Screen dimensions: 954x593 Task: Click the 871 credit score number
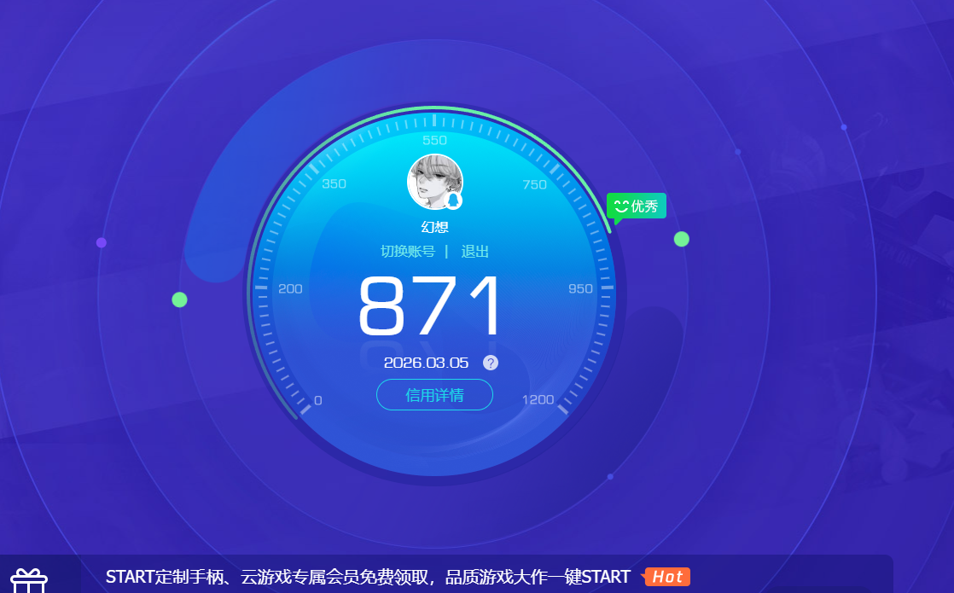[x=431, y=307]
